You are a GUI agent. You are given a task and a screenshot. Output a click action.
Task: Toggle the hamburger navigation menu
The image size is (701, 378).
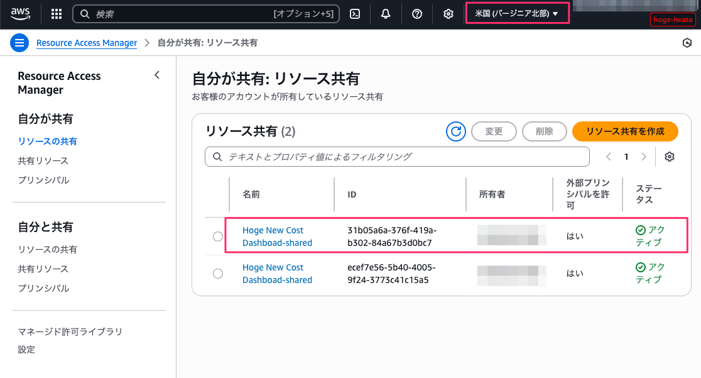click(19, 43)
